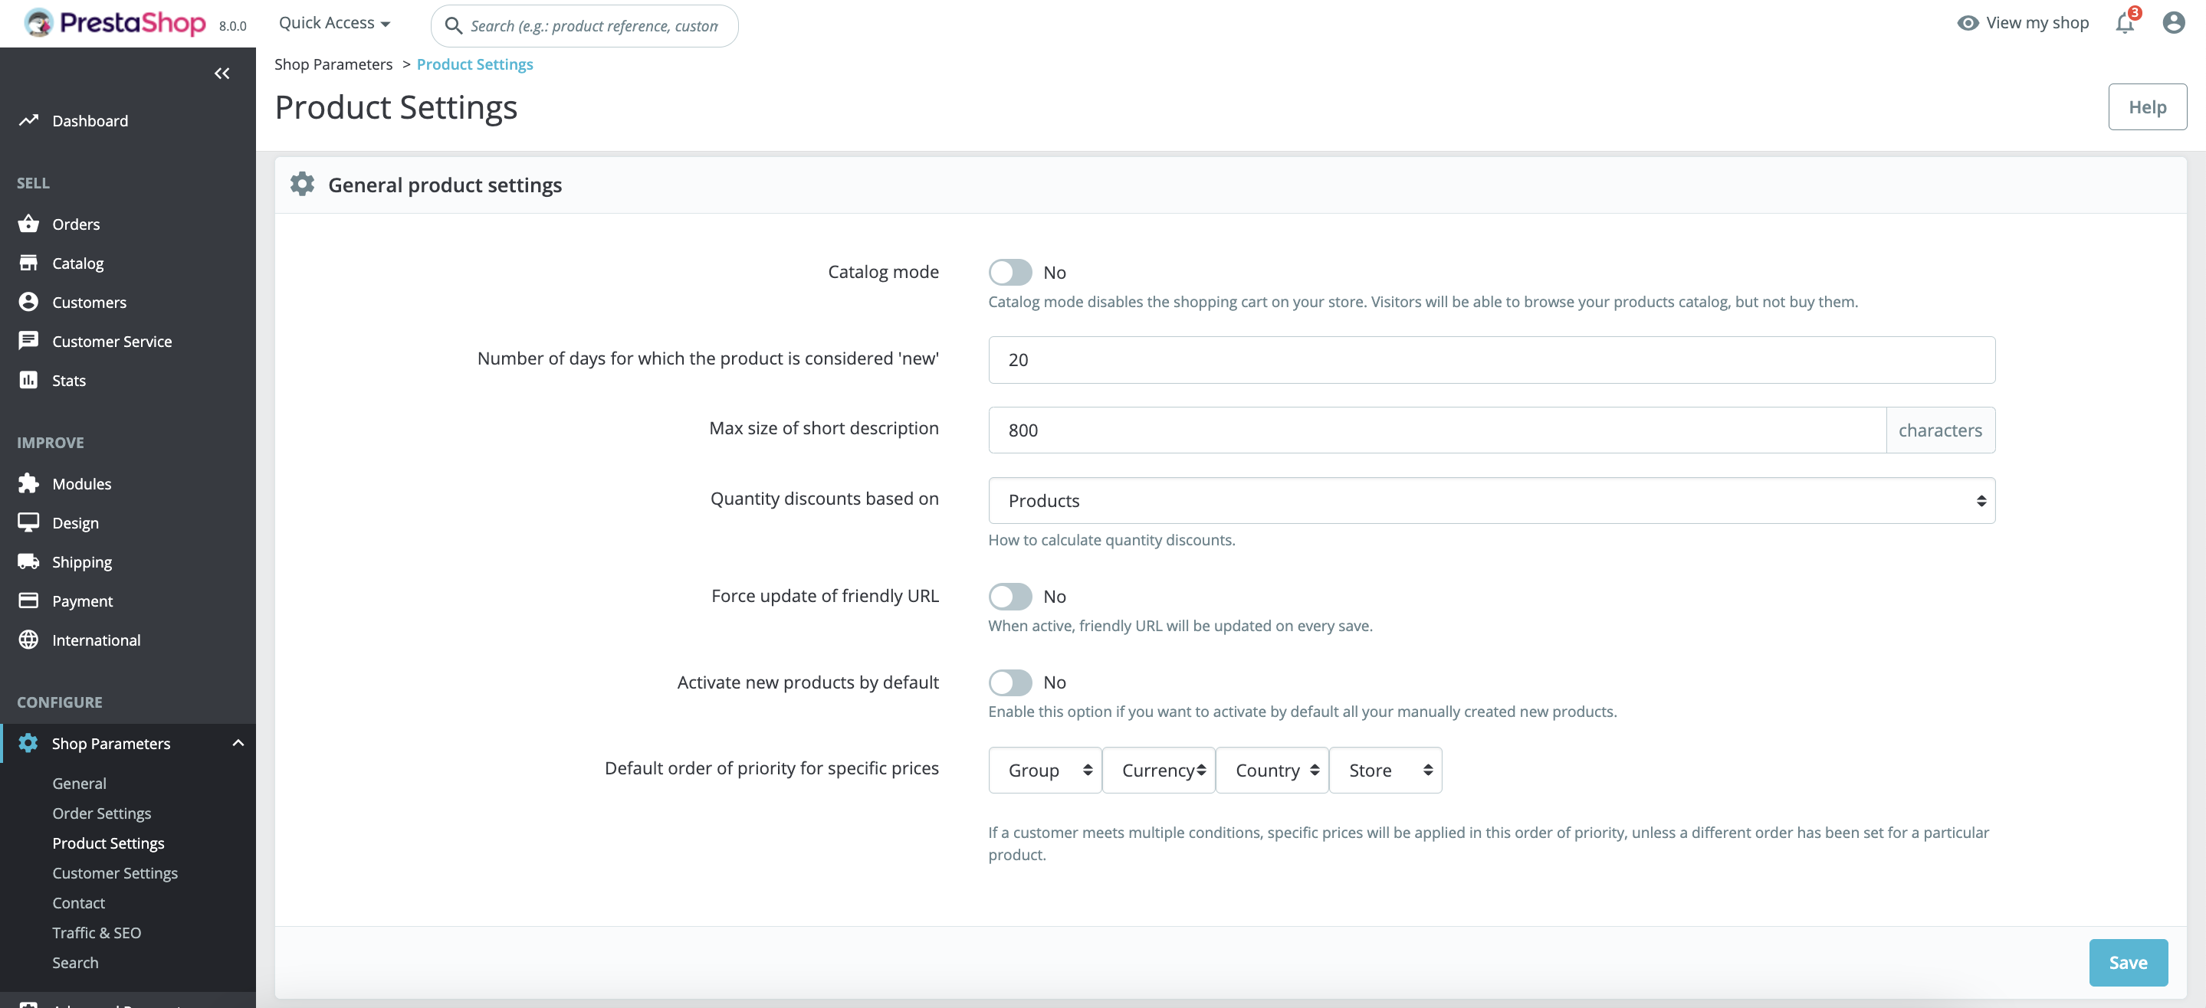Image resolution: width=2206 pixels, height=1008 pixels.
Task: Turn on Activate new products by default
Action: click(1009, 682)
